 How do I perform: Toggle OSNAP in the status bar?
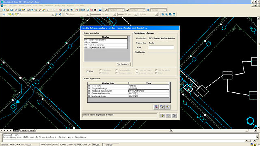click(70, 144)
